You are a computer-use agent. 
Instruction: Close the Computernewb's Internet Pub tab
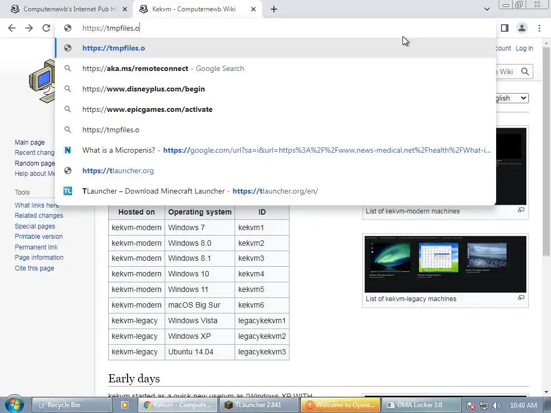125,10
